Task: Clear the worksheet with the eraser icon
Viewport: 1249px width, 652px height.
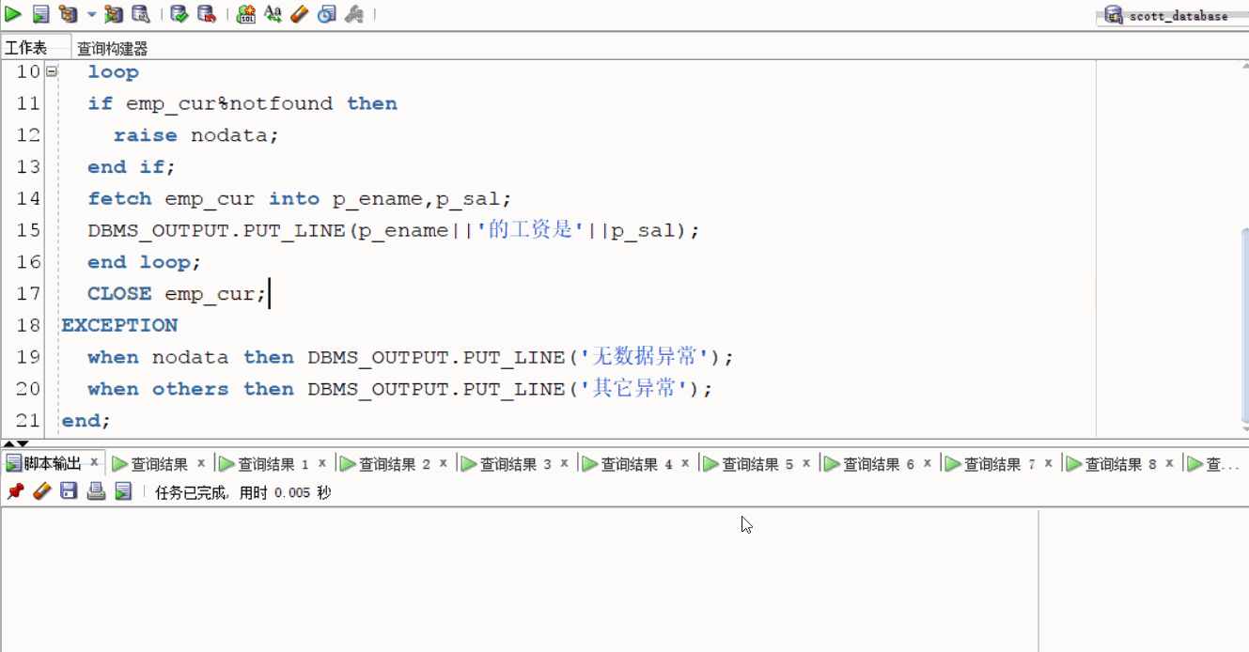Action: point(298,14)
